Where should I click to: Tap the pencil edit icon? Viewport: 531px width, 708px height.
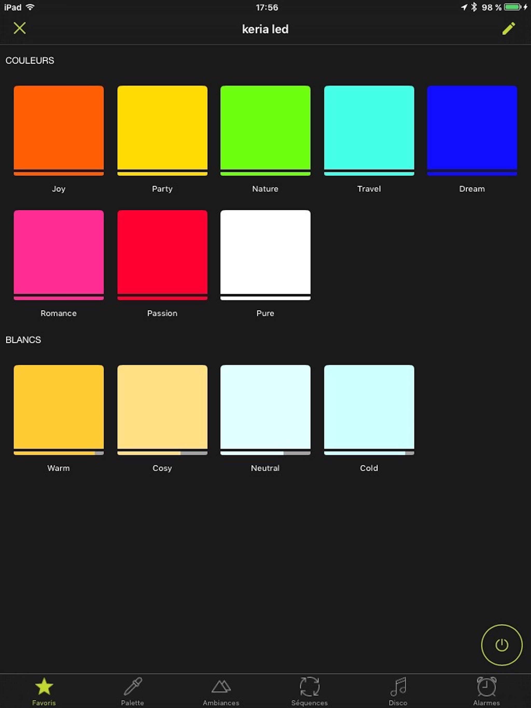tap(509, 29)
